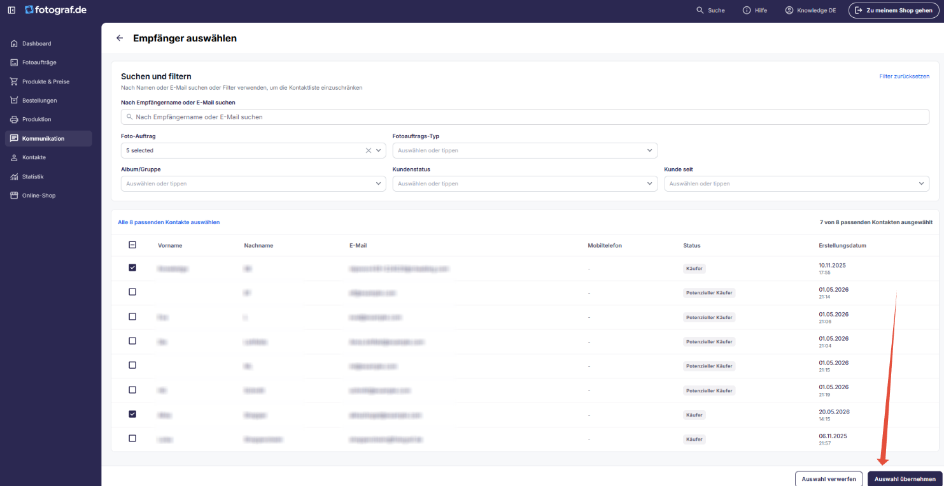Open Fotoaufträge in the sidebar

point(48,62)
